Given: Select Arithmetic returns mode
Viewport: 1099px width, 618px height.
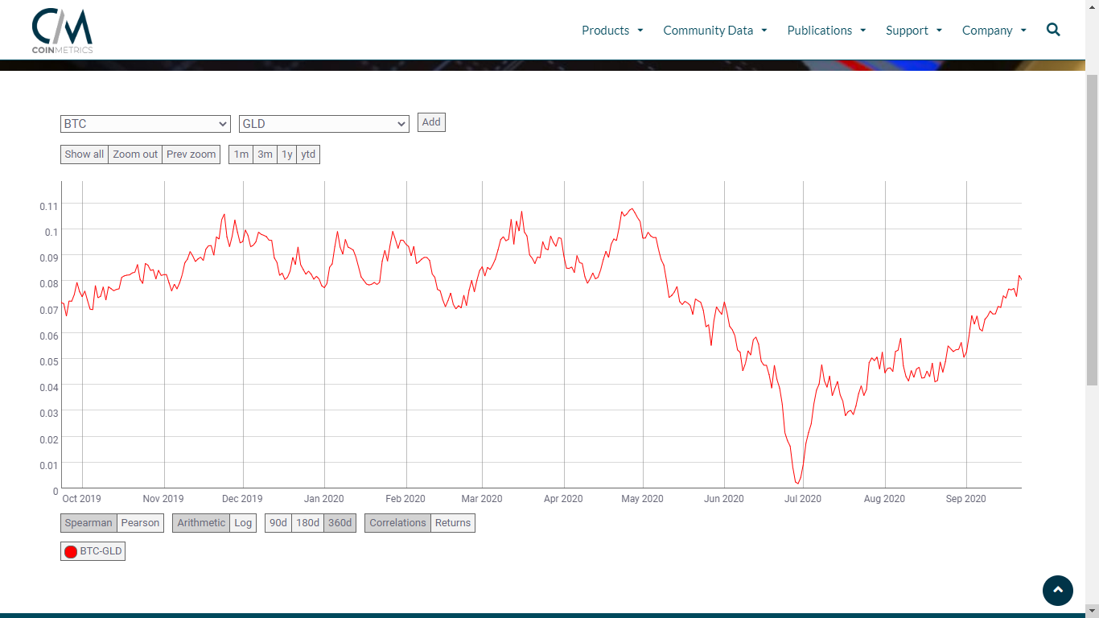Looking at the screenshot, I should (201, 523).
